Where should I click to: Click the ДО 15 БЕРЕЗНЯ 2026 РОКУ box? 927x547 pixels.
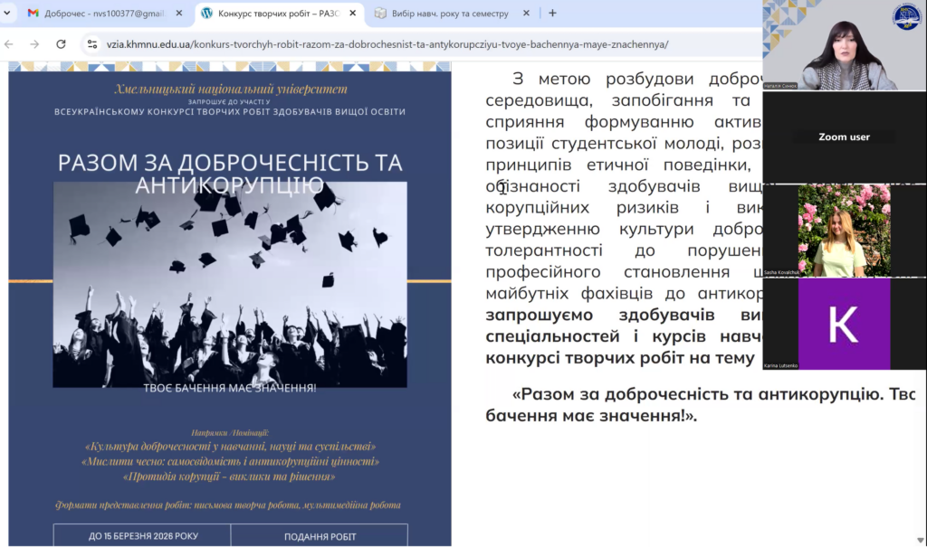142,535
